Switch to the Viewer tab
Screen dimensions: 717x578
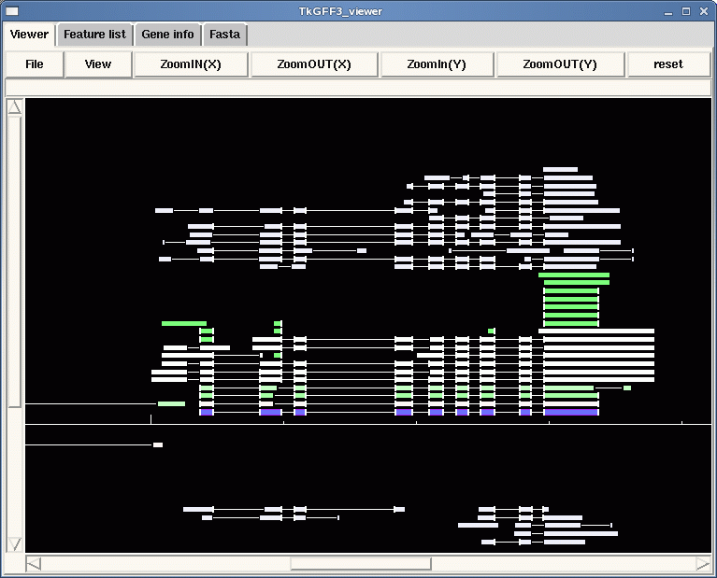click(x=29, y=35)
